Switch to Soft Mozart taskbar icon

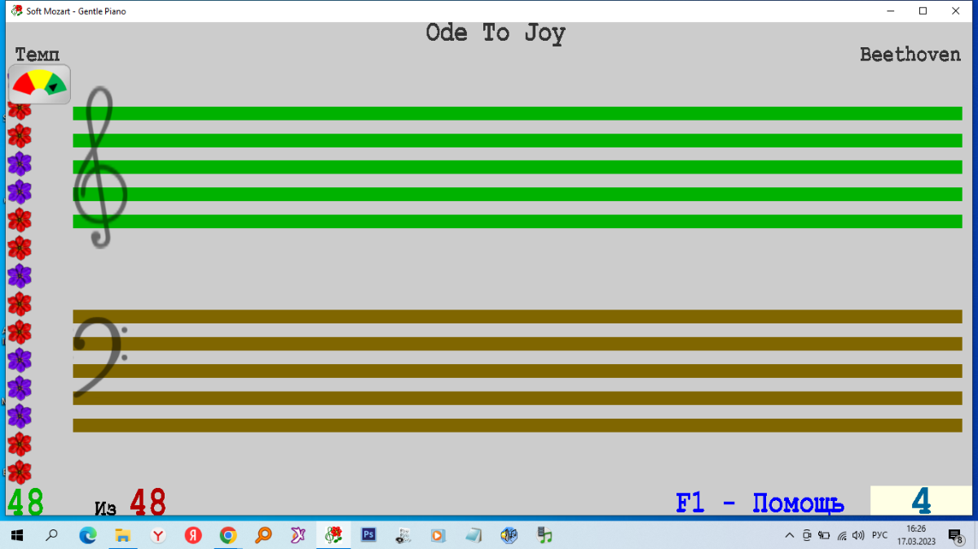click(x=333, y=535)
